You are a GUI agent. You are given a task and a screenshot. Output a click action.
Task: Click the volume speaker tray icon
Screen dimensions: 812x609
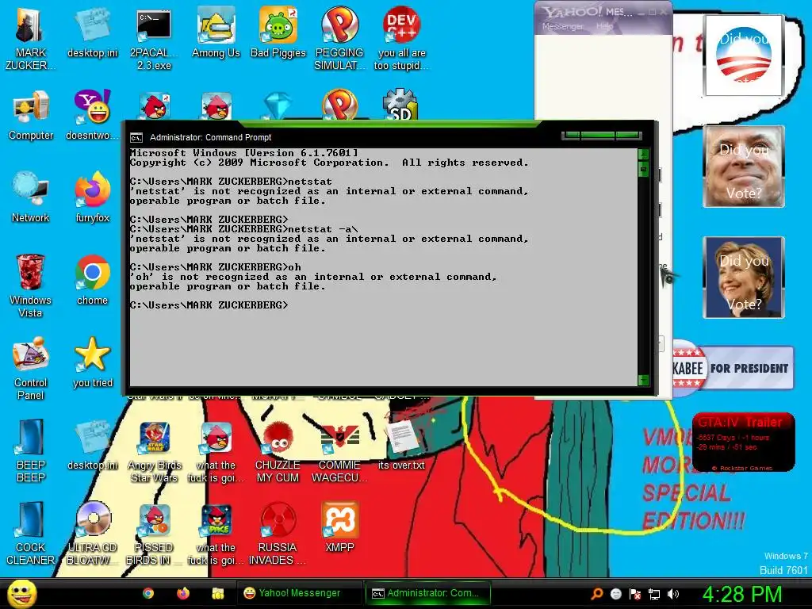673,594
